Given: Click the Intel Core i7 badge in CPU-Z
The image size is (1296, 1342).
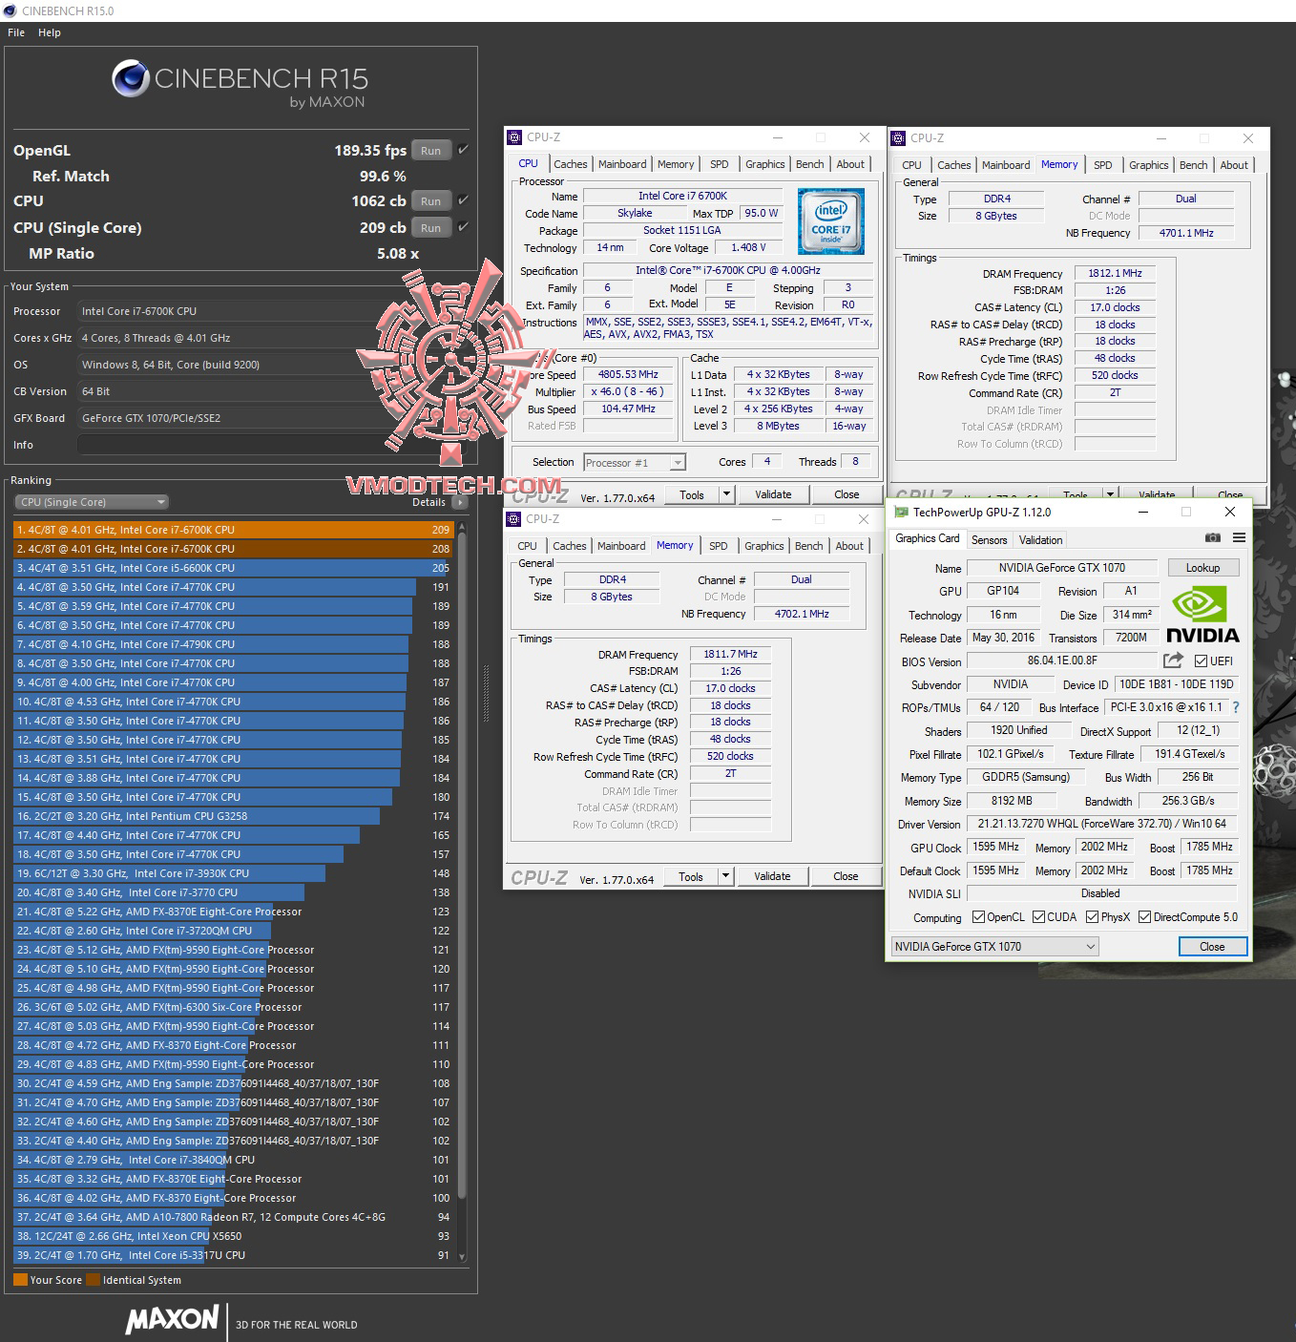Looking at the screenshot, I should (831, 221).
